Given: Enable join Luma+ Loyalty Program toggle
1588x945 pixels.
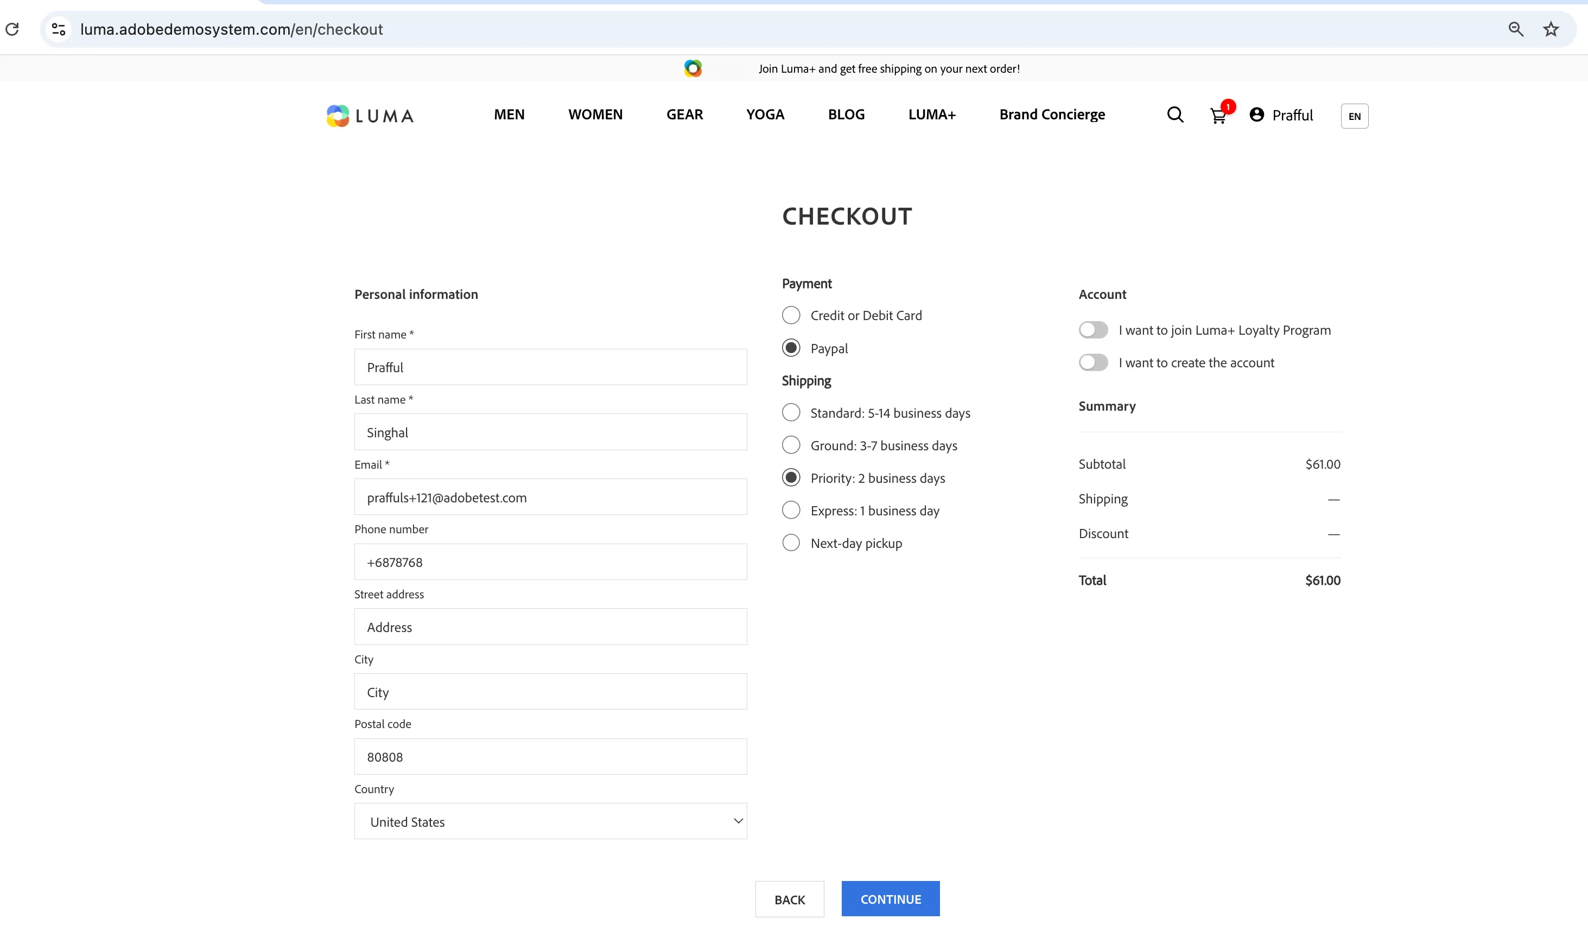Looking at the screenshot, I should coord(1094,330).
